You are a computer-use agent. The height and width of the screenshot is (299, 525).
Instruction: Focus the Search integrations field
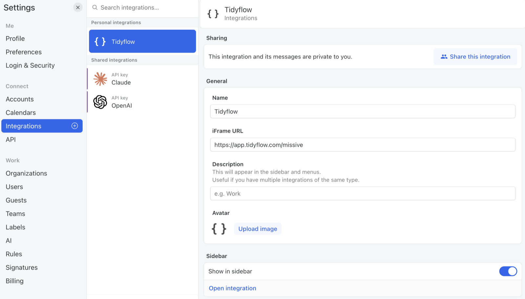142,8
